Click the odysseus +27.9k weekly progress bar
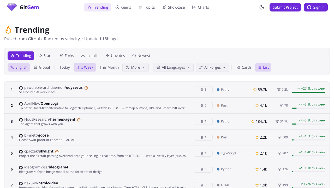The image size is (334, 188). click(309, 92)
